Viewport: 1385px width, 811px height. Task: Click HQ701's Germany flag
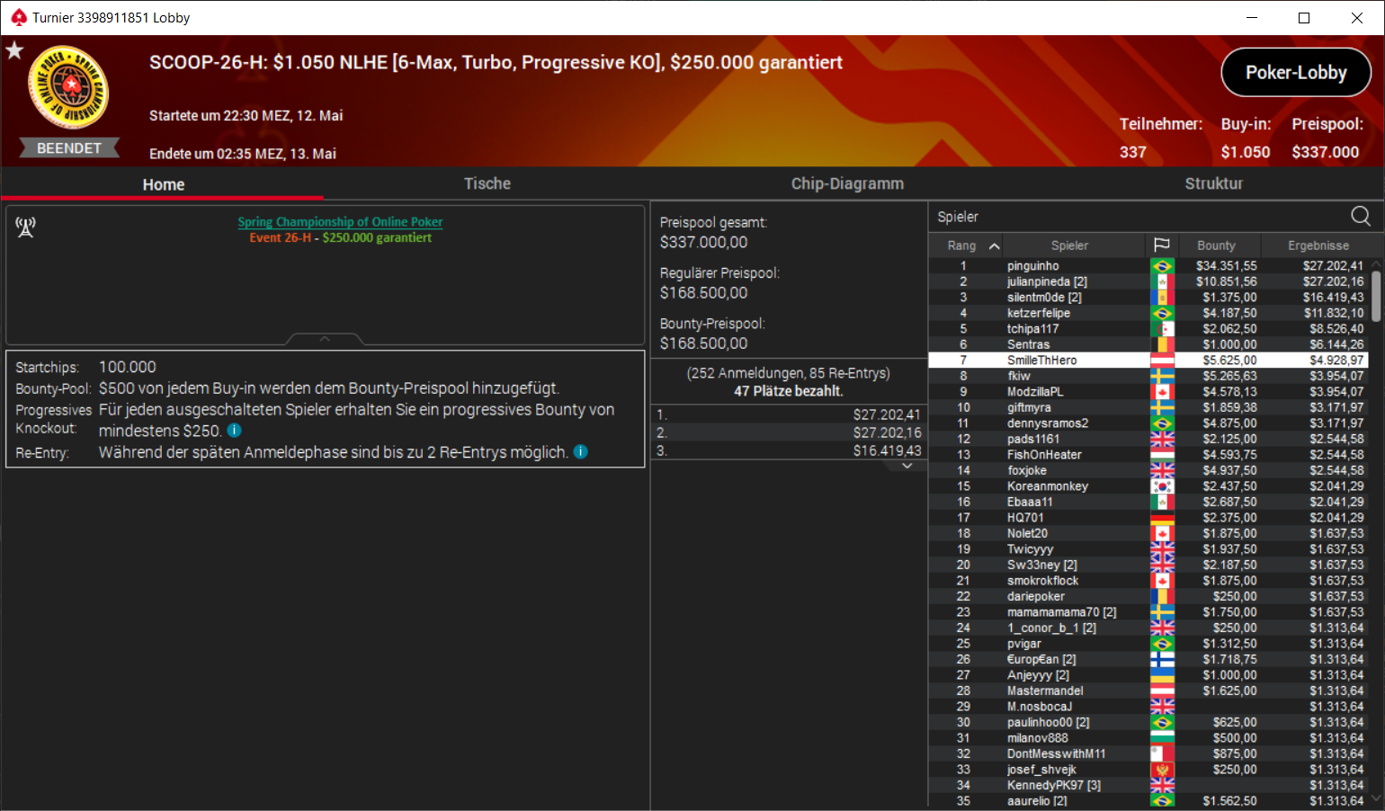click(x=1162, y=518)
